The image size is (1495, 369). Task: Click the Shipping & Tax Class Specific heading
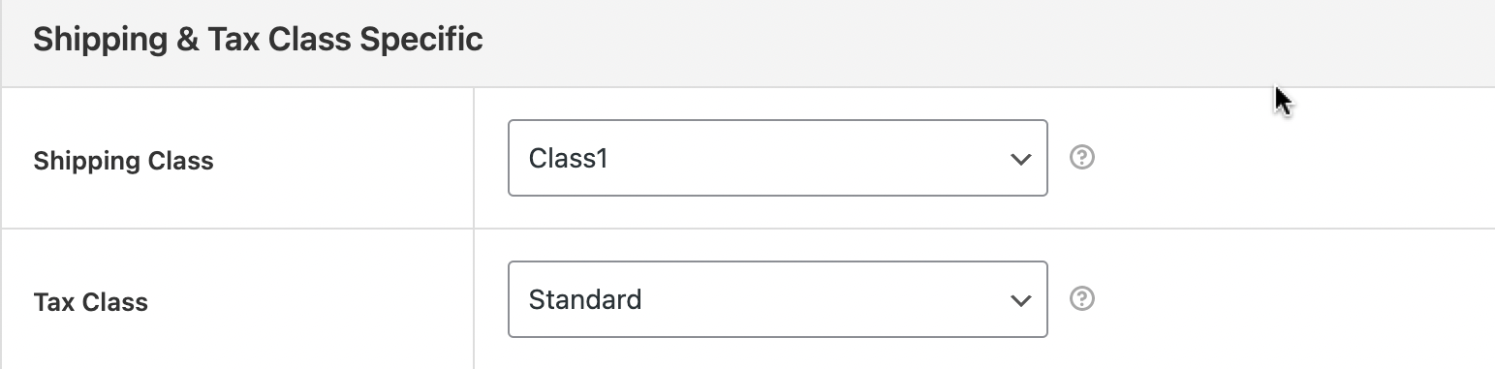point(258,40)
